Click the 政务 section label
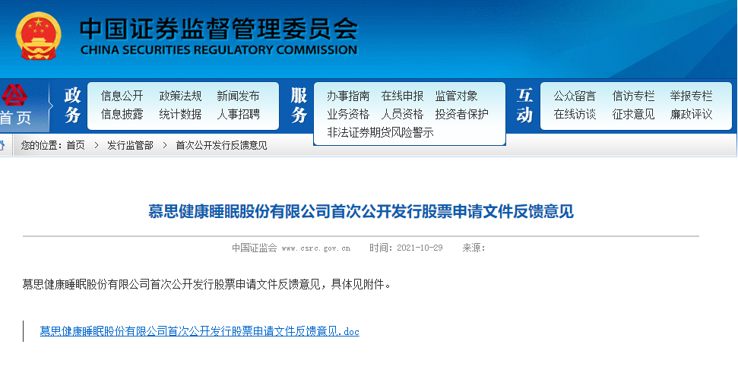The image size is (738, 376). pos(72,106)
